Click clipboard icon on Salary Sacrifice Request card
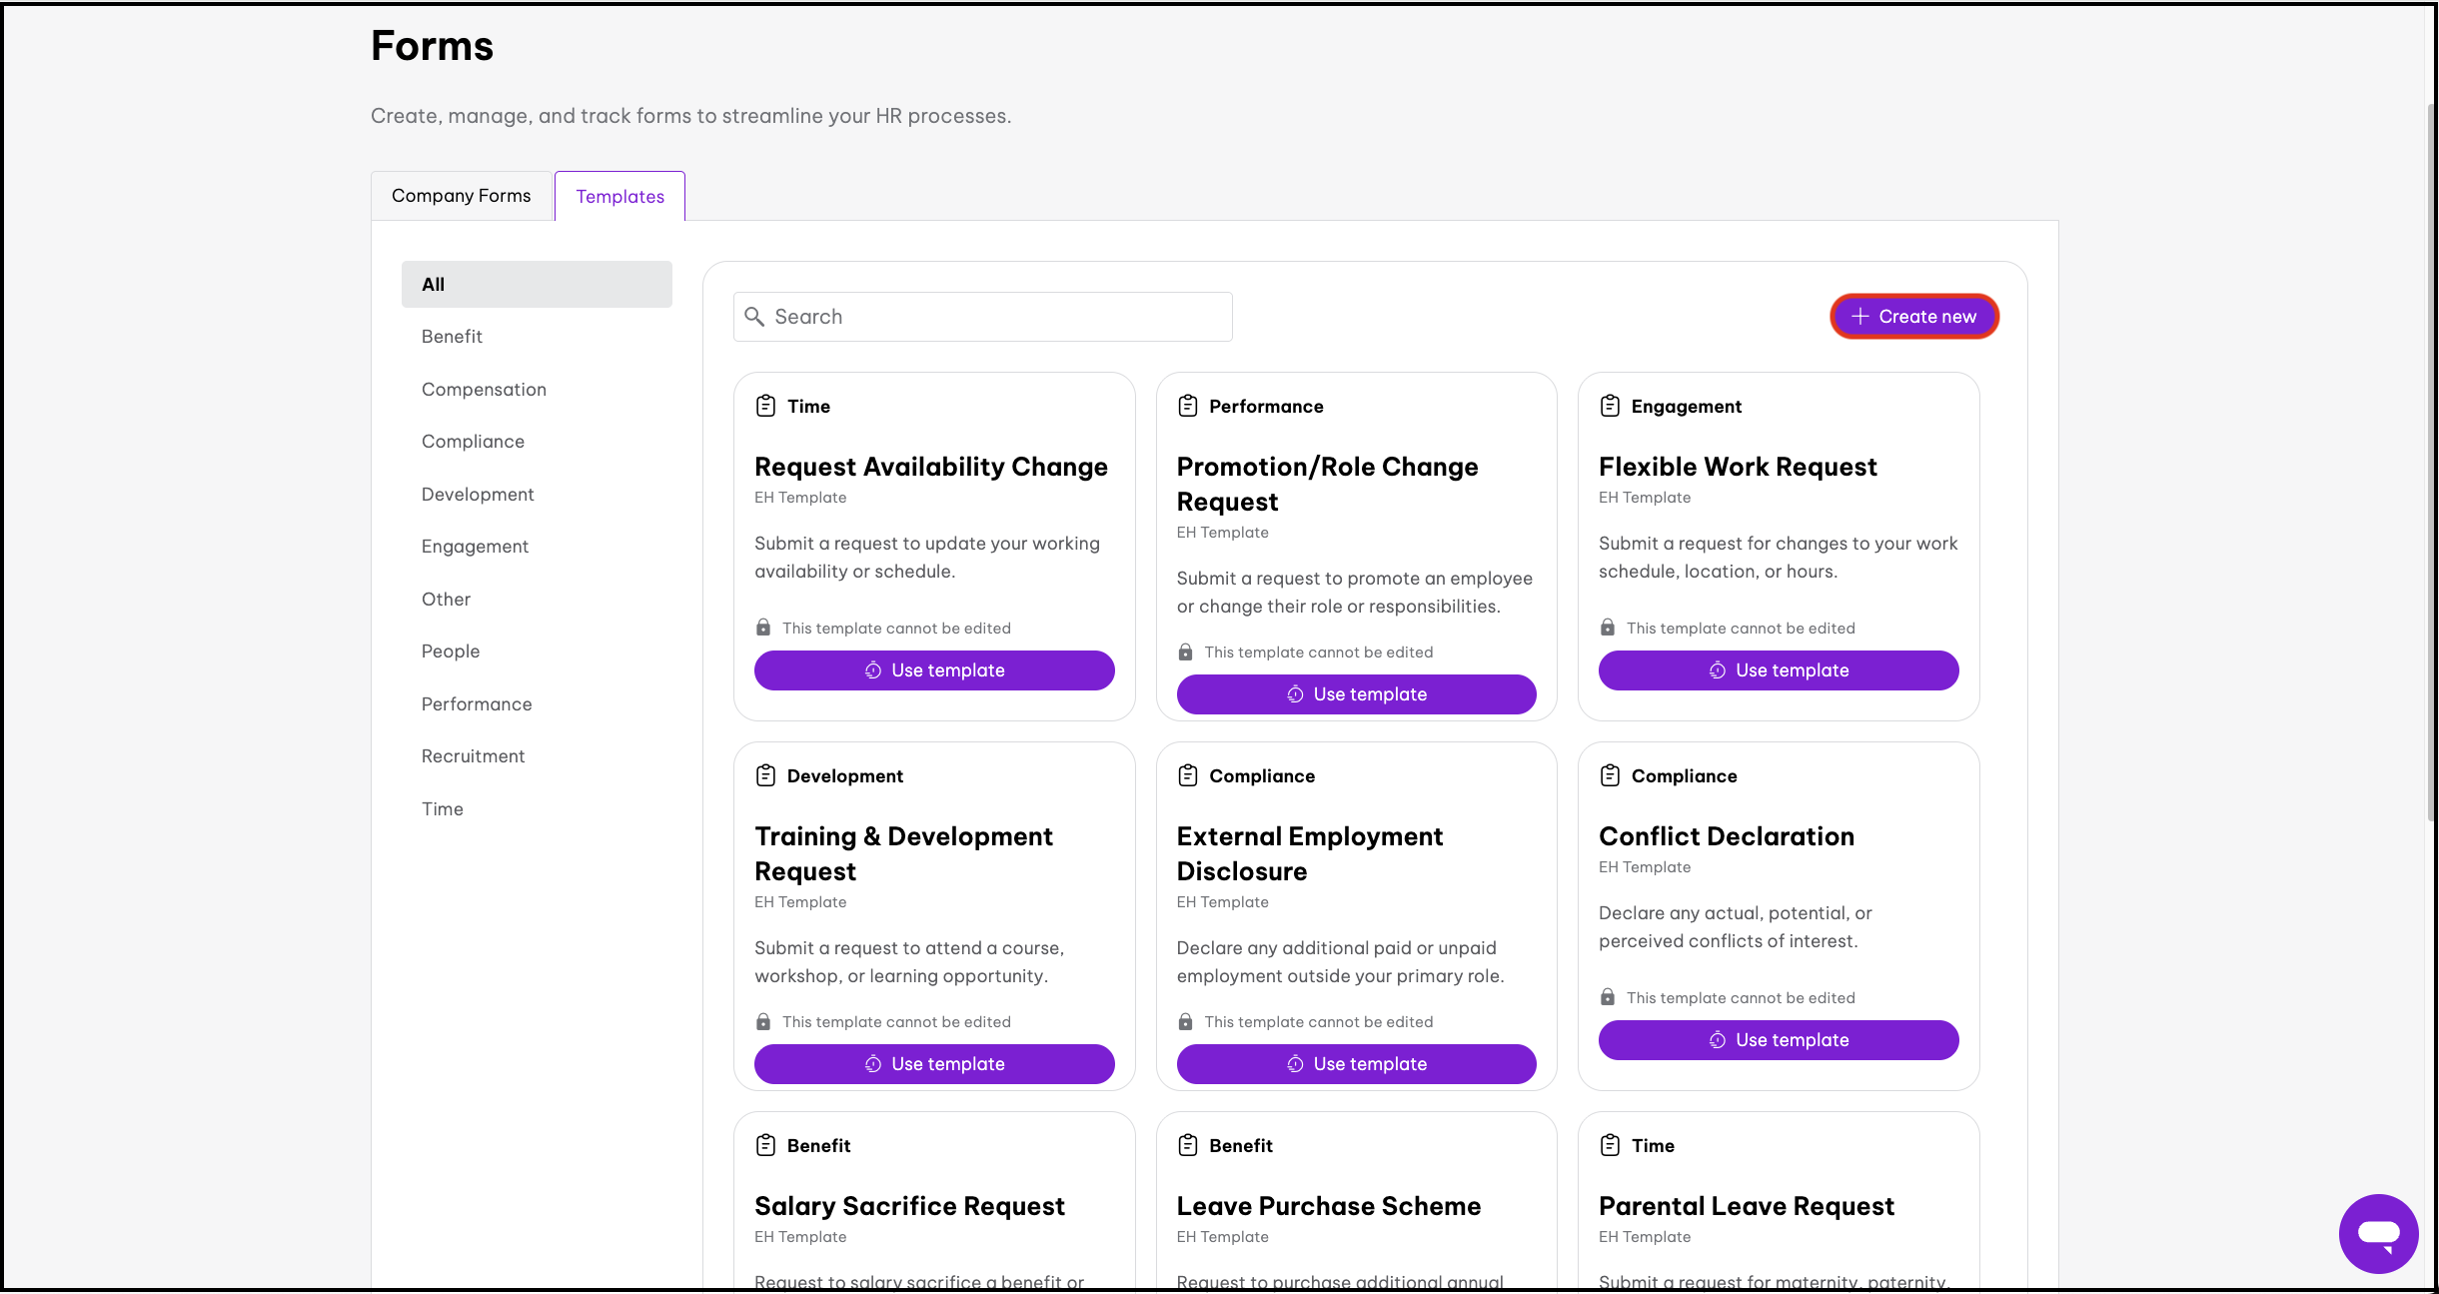The height and width of the screenshot is (1294, 2439). (x=765, y=1145)
